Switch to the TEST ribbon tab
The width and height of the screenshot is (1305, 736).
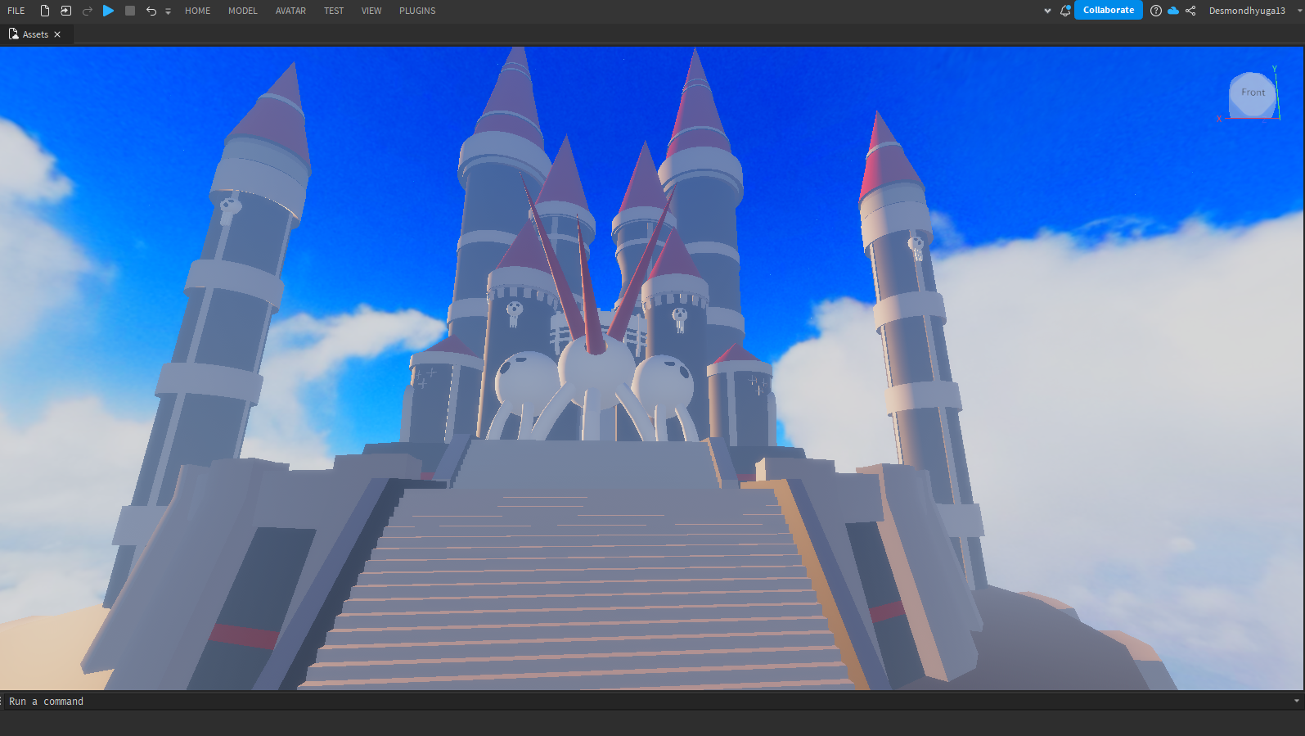click(334, 11)
